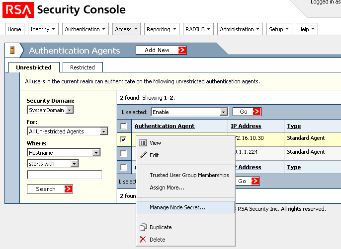This screenshot has height=249, width=341.
Task: Select Trusted User Group Memberships
Action: coord(185,175)
